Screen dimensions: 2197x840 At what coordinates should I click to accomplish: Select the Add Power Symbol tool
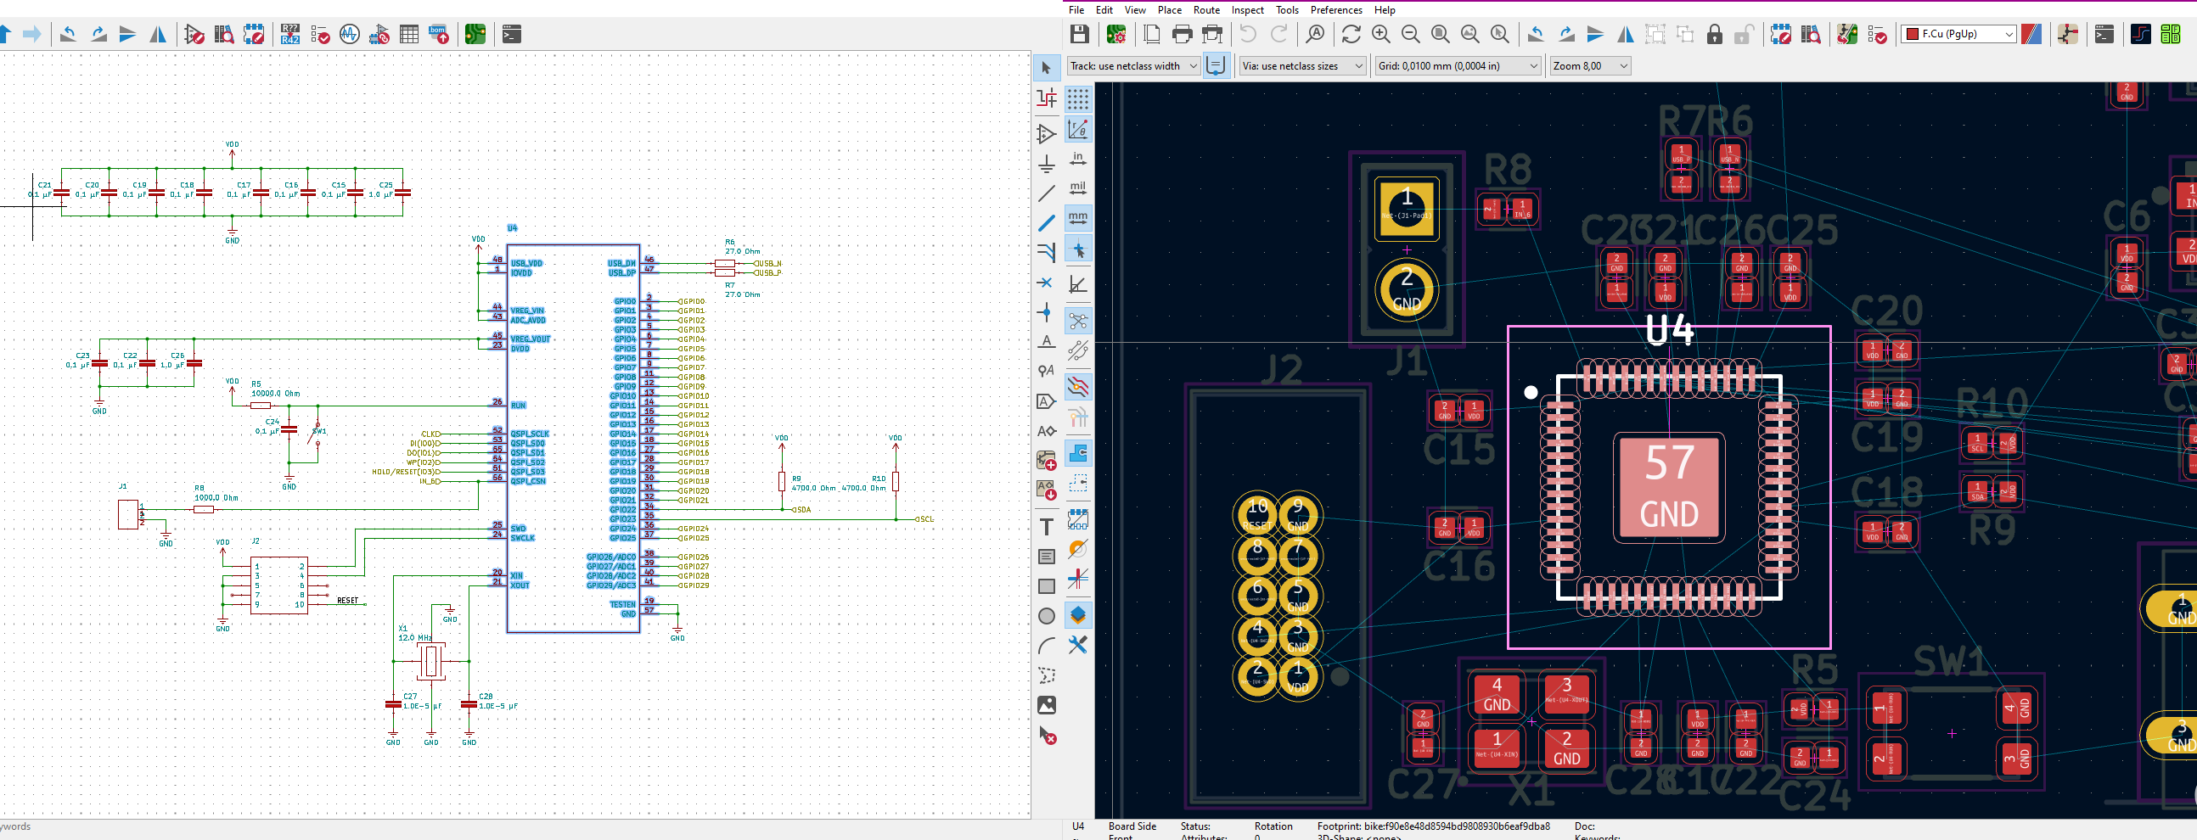[1047, 164]
